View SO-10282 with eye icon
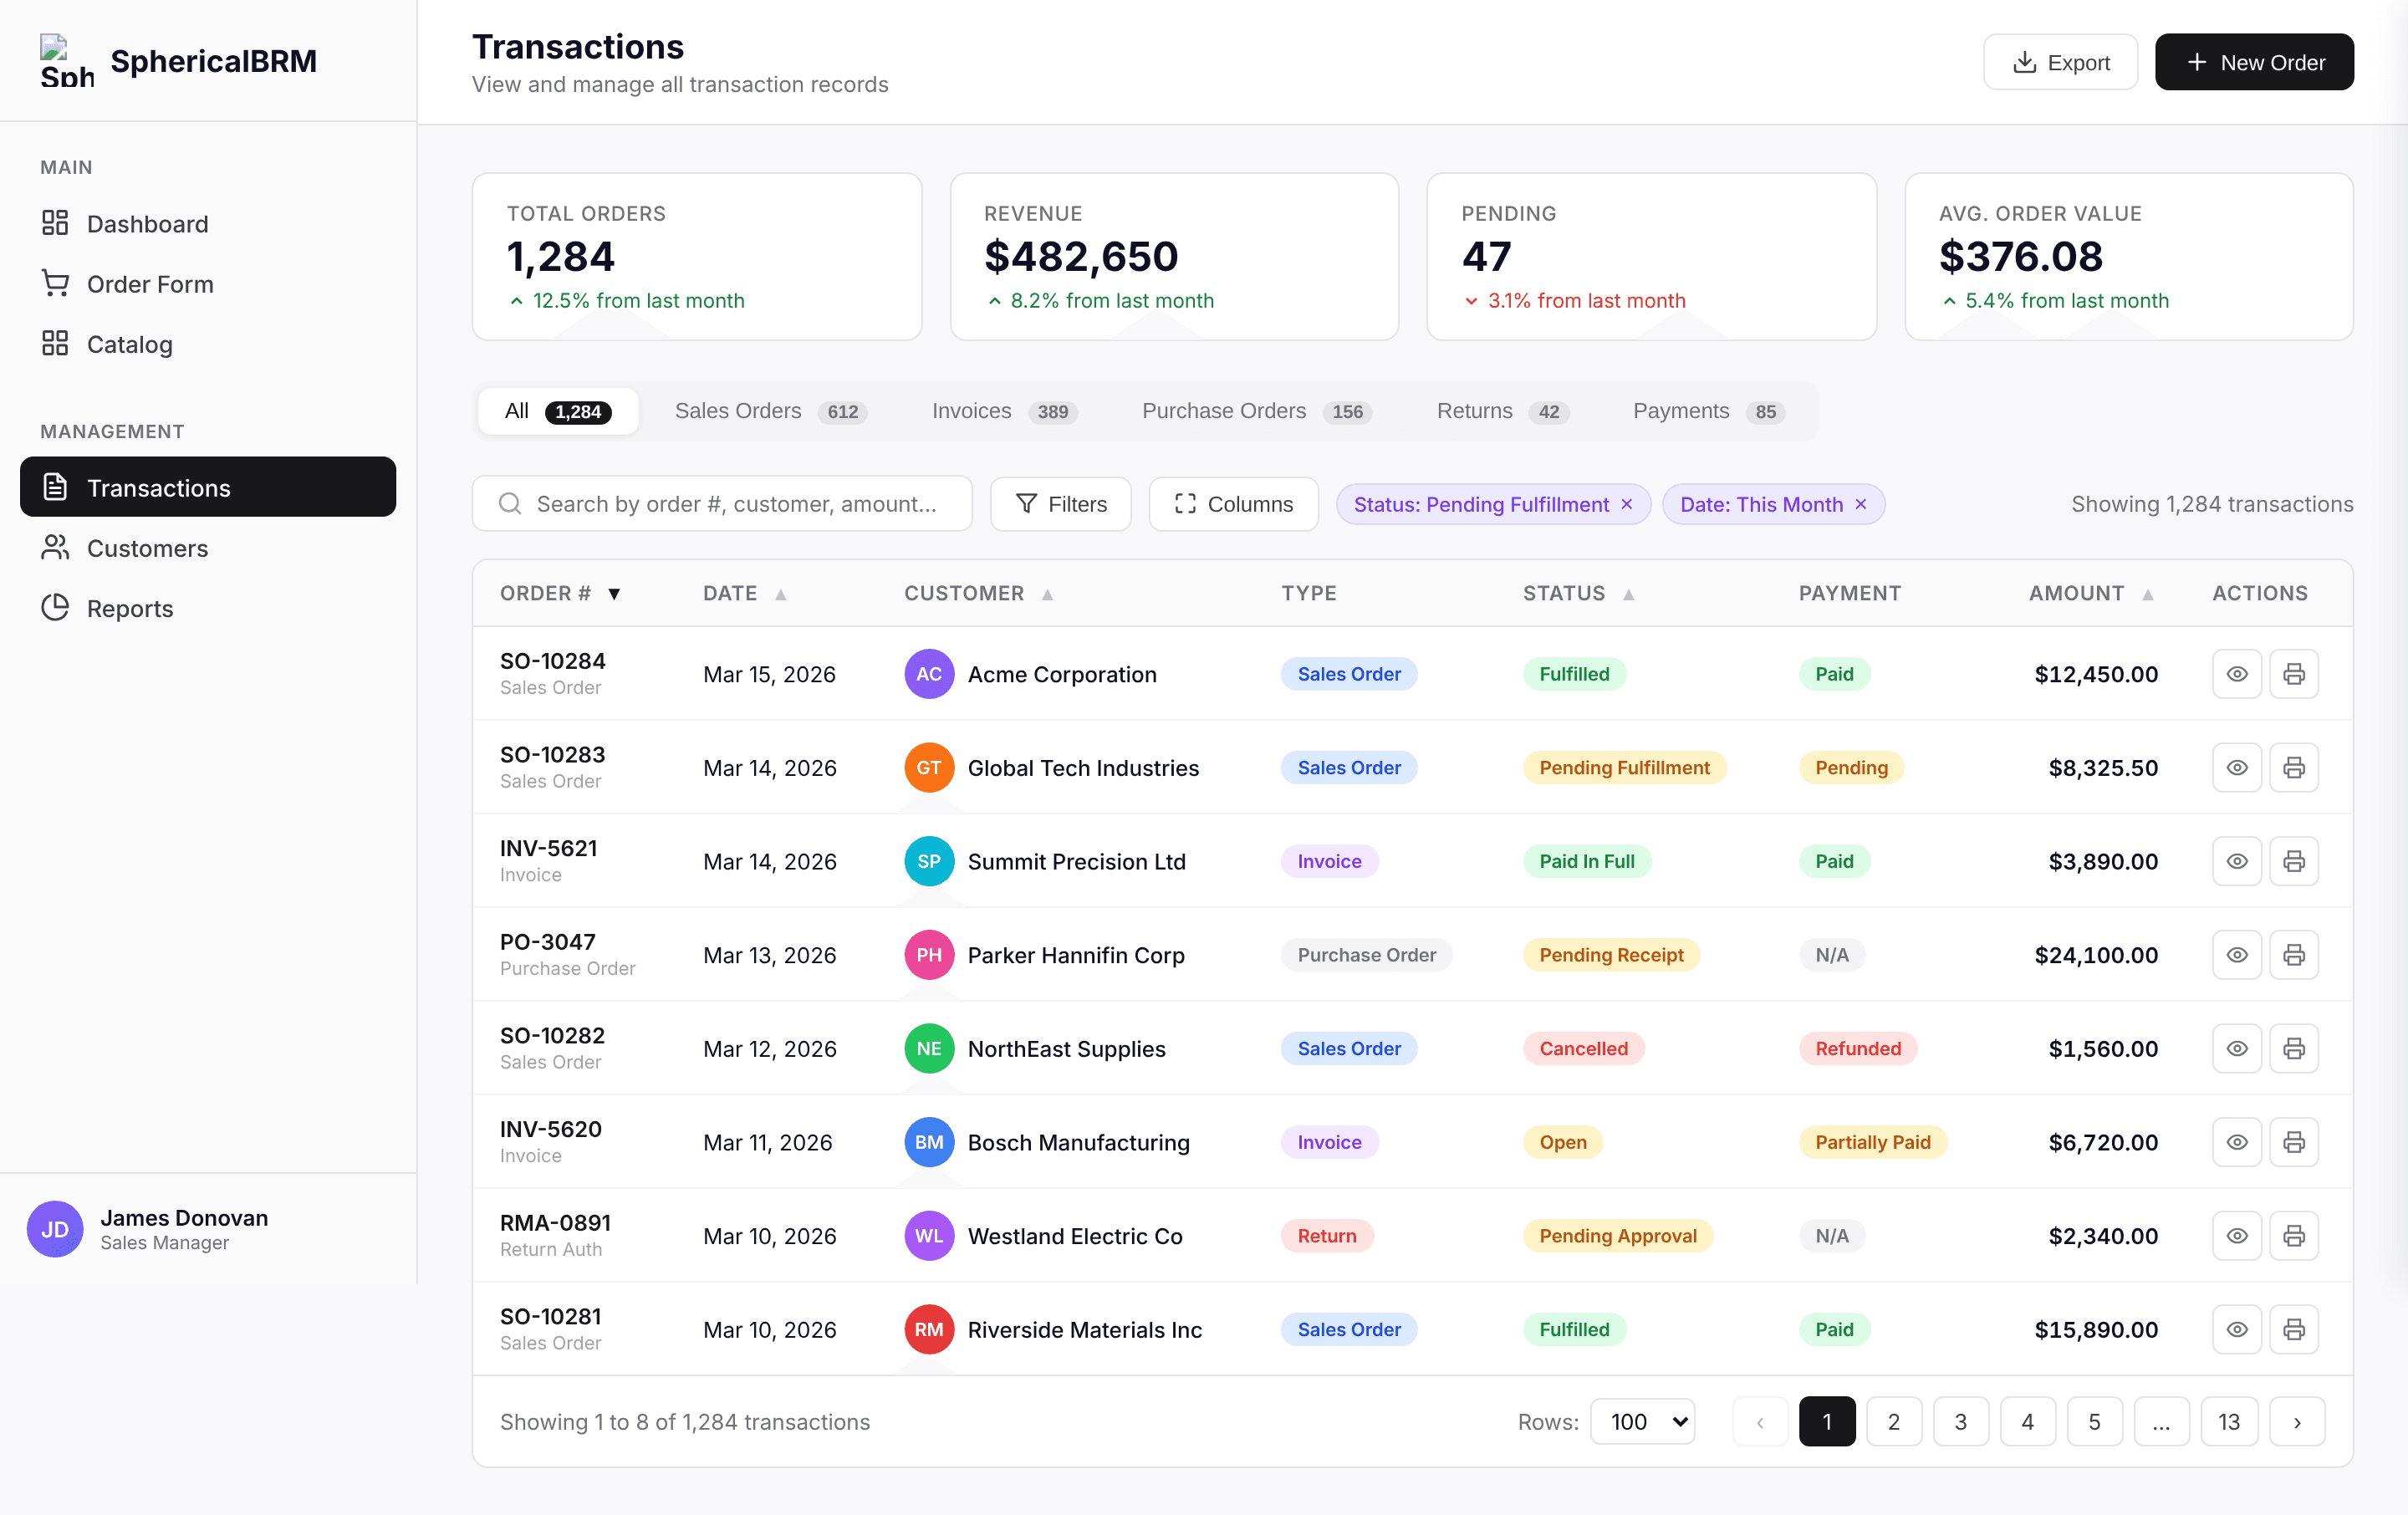2408x1515 pixels. (2237, 1049)
